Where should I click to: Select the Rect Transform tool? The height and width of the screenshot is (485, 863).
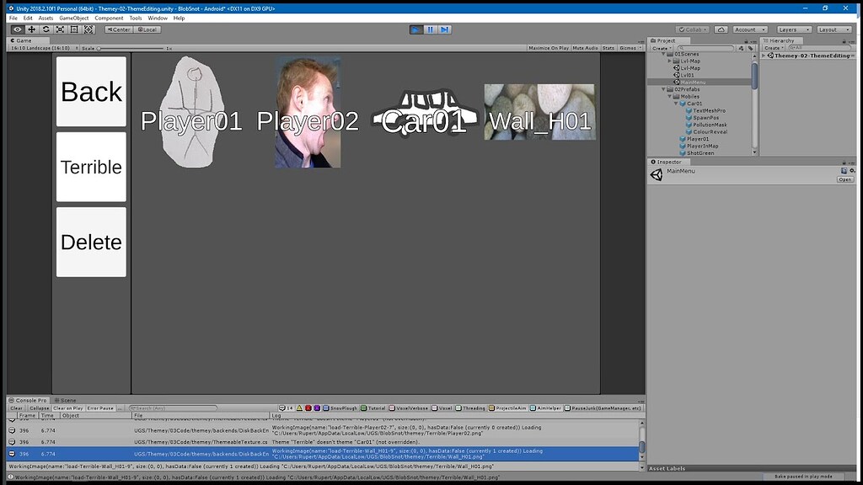[x=74, y=29]
